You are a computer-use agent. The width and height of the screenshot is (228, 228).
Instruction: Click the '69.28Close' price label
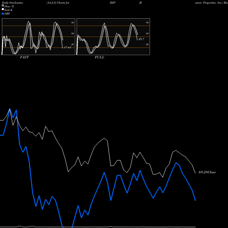[207, 172]
